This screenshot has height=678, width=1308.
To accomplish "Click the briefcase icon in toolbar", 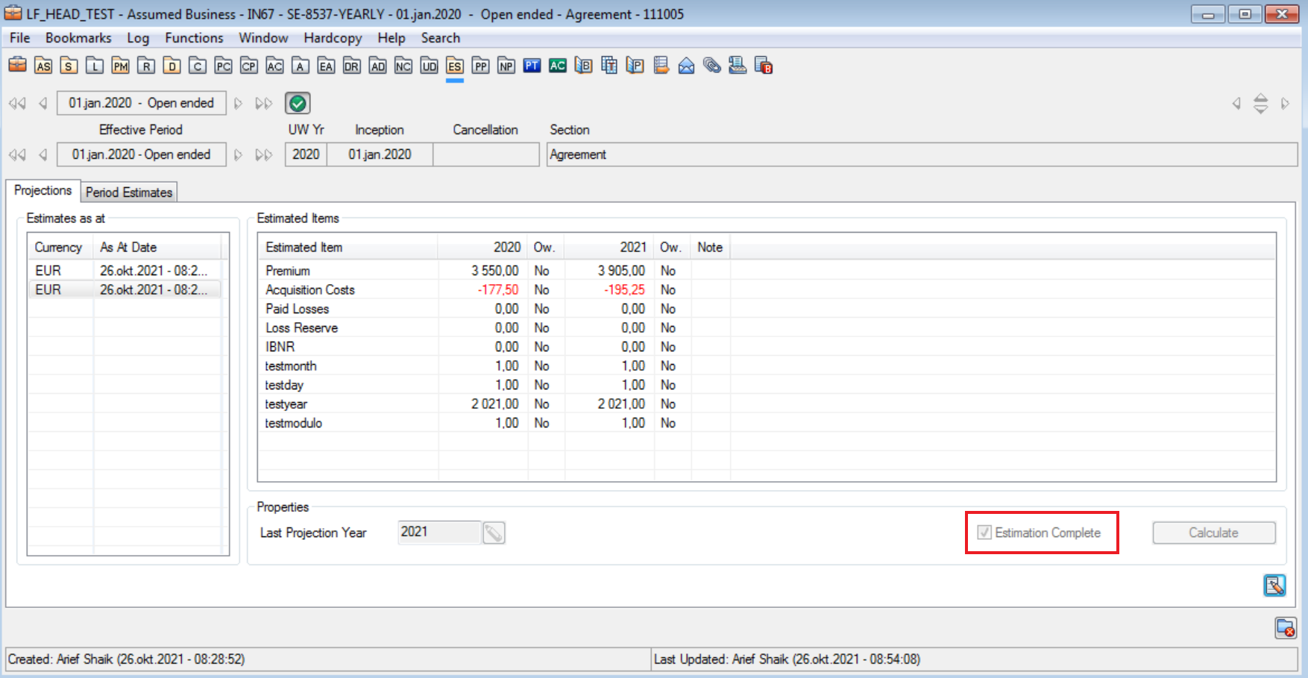I will pyautogui.click(x=17, y=66).
